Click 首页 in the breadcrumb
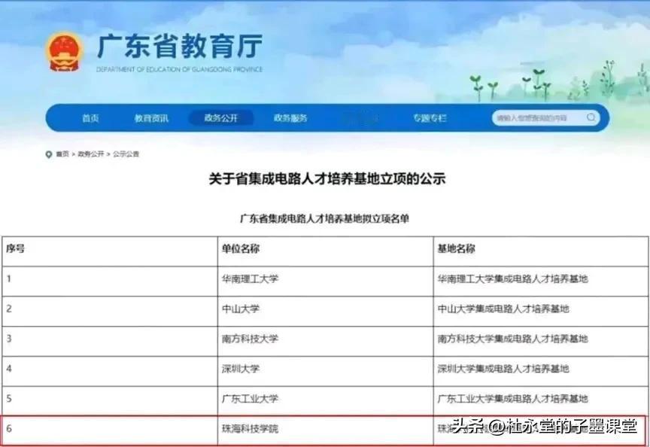The width and height of the screenshot is (650, 447). [x=62, y=154]
